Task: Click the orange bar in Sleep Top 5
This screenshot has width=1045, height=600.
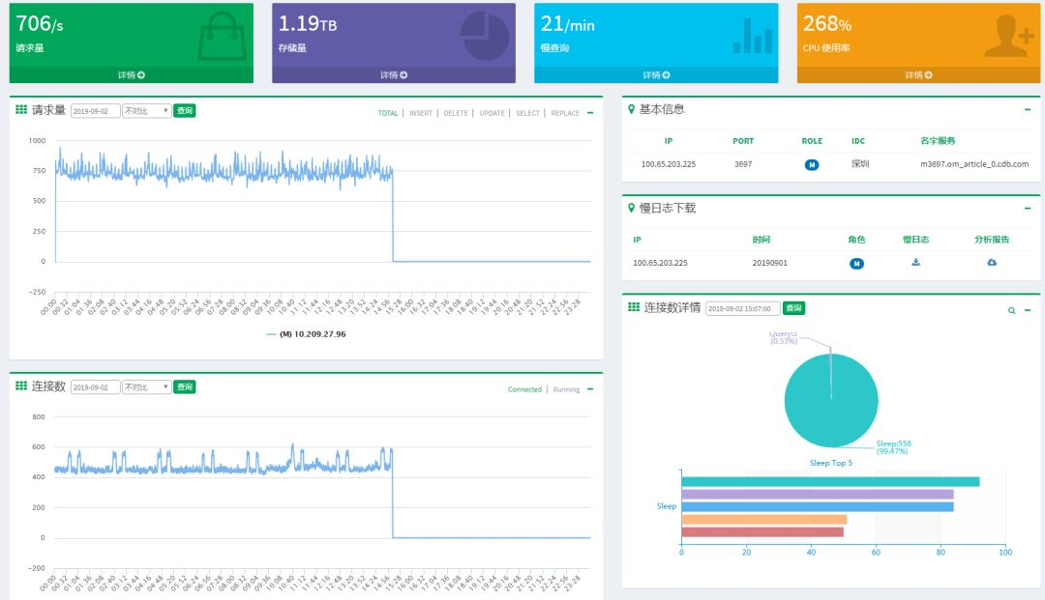Action: (764, 520)
